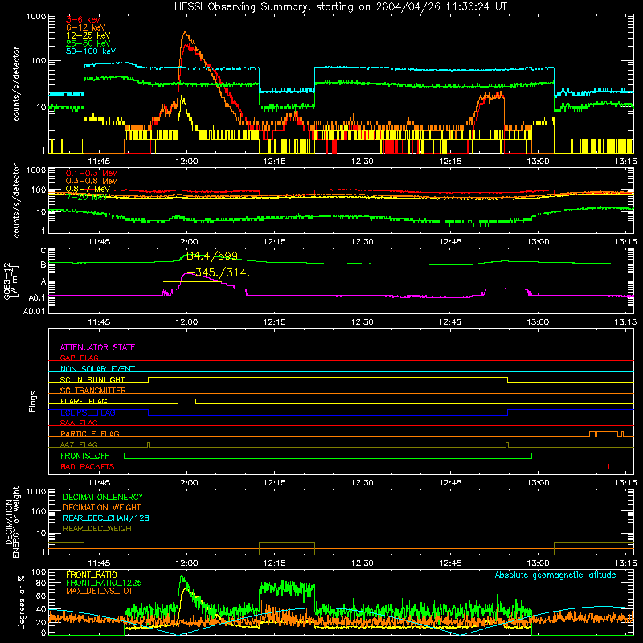Click the MAX_DET_VS_TOT legend label
This screenshot has width=643, height=643.
coord(100,591)
